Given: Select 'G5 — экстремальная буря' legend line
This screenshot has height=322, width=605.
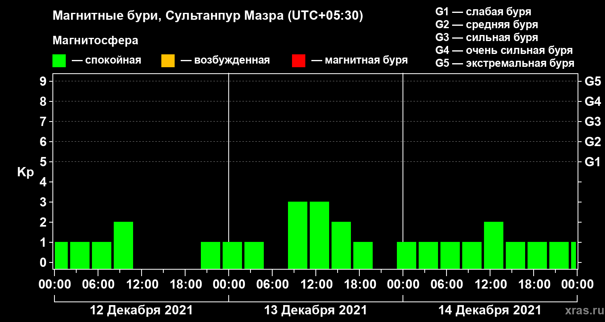Looking at the screenshot, I should click(x=505, y=64).
